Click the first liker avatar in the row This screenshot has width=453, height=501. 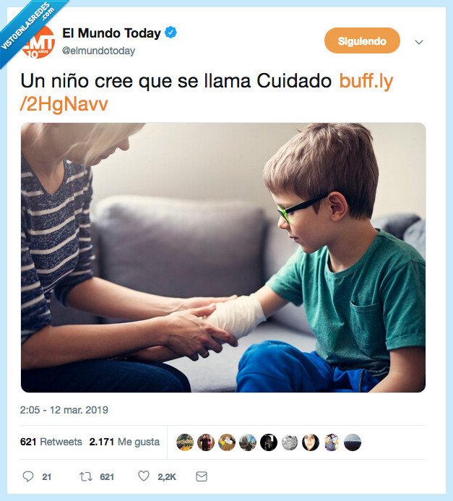(x=185, y=442)
